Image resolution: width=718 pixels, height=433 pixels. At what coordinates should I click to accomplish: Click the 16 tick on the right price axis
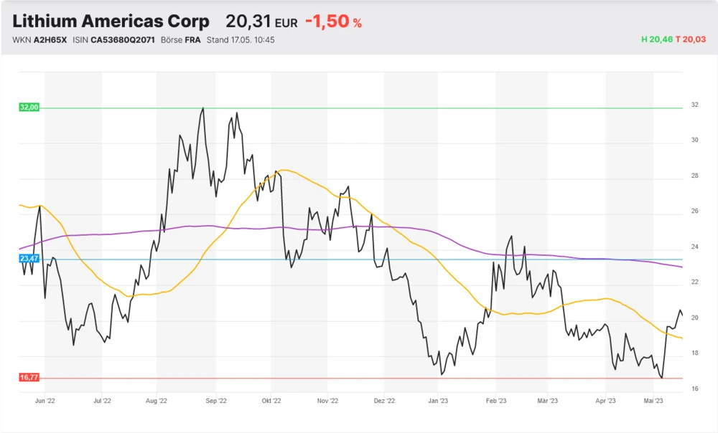click(695, 389)
